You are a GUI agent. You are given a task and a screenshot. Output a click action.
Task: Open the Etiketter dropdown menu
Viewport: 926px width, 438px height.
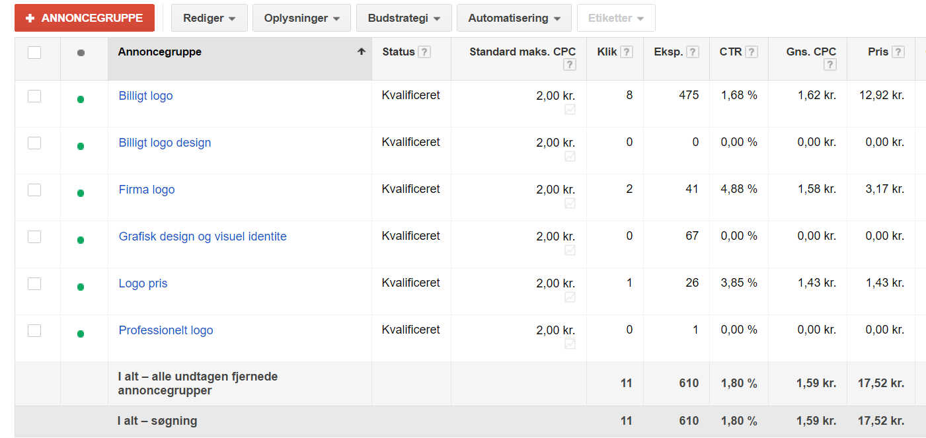(616, 18)
